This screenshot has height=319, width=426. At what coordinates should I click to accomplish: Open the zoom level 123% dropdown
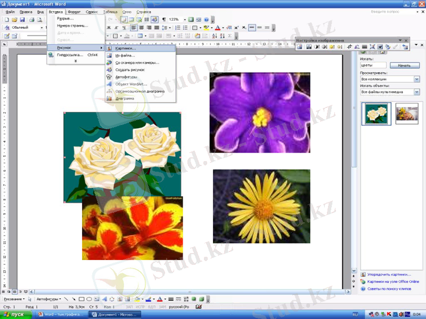tap(185, 20)
